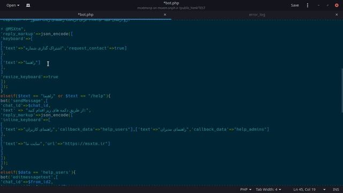This screenshot has height=193, width=343.
Task: Close the *bot.php tab
Action: point(165,14)
